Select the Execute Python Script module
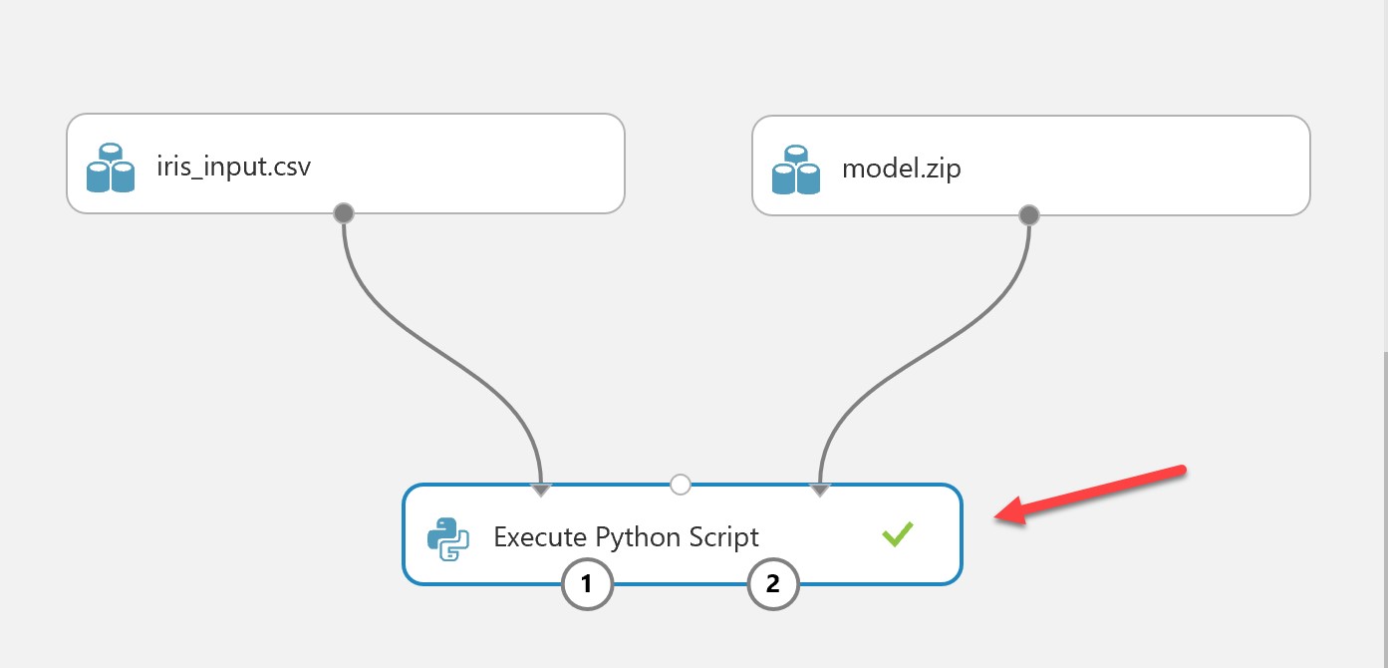This screenshot has height=668, width=1388. coord(682,535)
